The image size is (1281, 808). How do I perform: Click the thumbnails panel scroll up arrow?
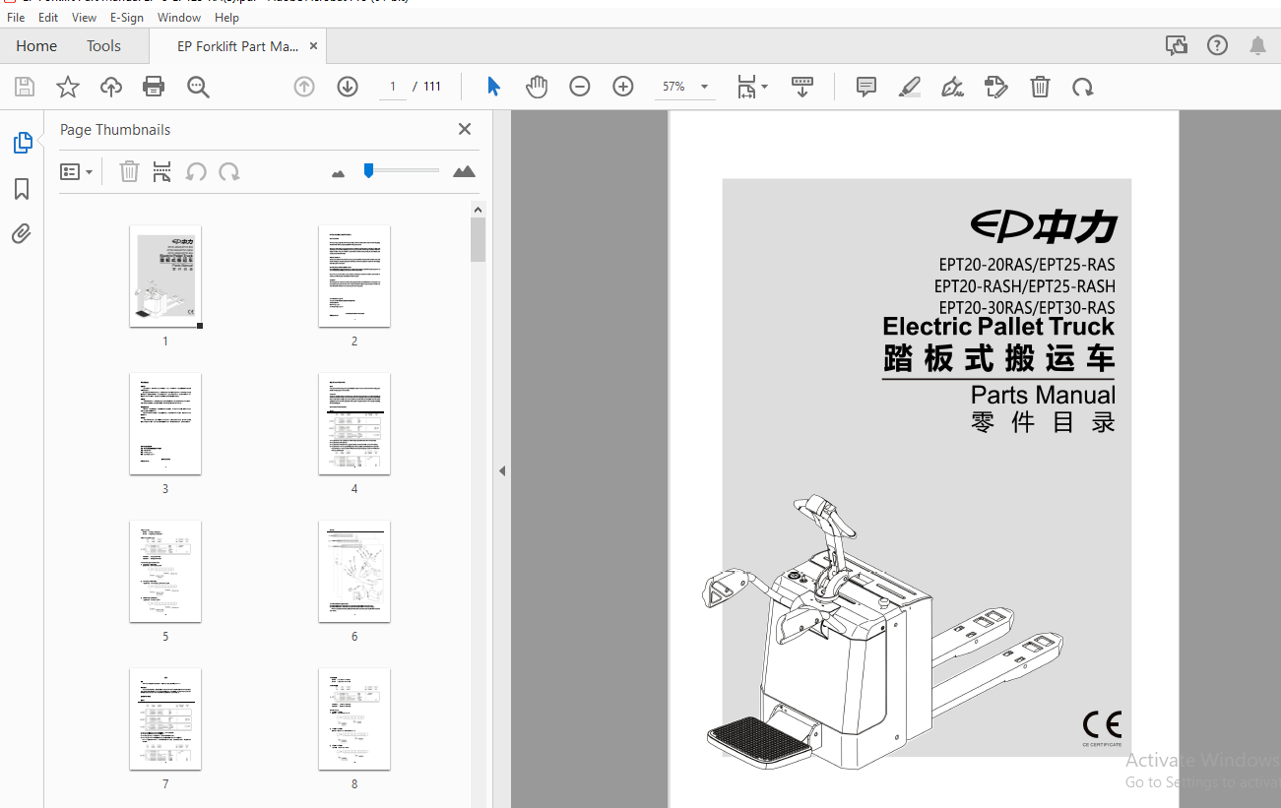pyautogui.click(x=479, y=209)
